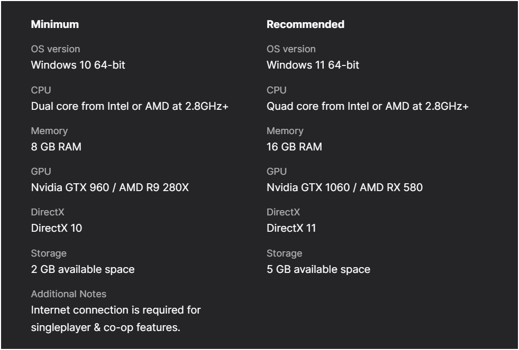
Task: Click the 16 GB RAM value
Action: pos(294,147)
